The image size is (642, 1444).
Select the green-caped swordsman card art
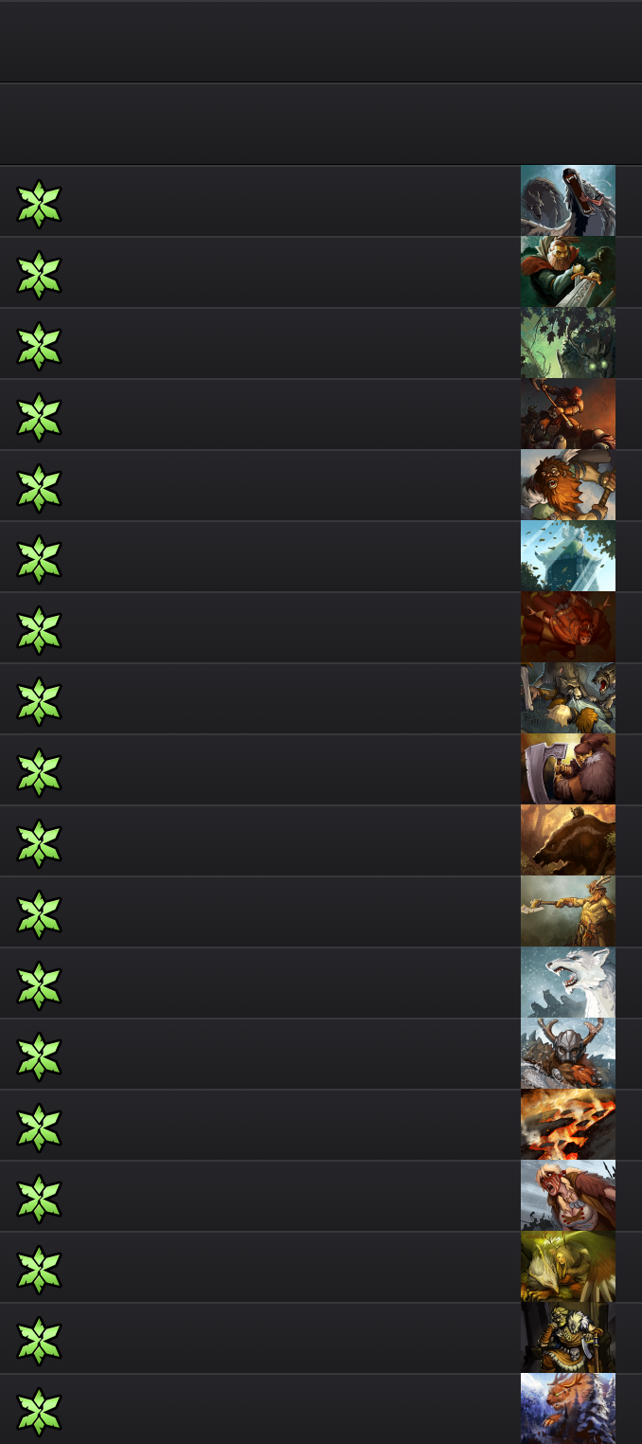pos(568,272)
